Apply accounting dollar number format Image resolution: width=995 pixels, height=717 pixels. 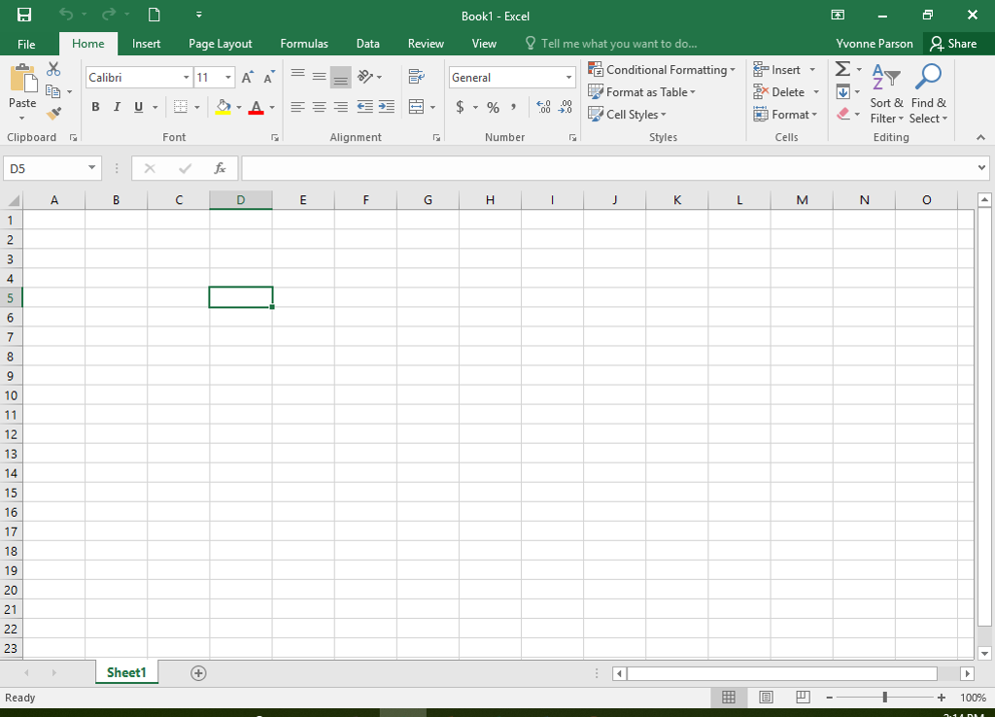[x=460, y=107]
